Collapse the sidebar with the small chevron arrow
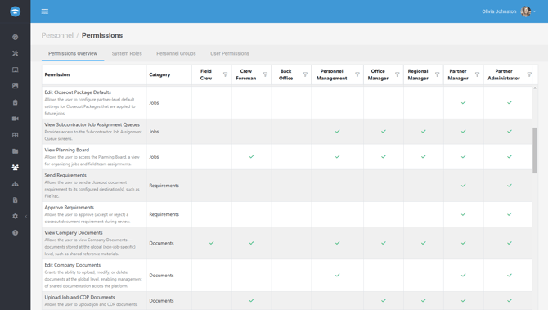Image resolution: width=548 pixels, height=310 pixels. point(26,216)
